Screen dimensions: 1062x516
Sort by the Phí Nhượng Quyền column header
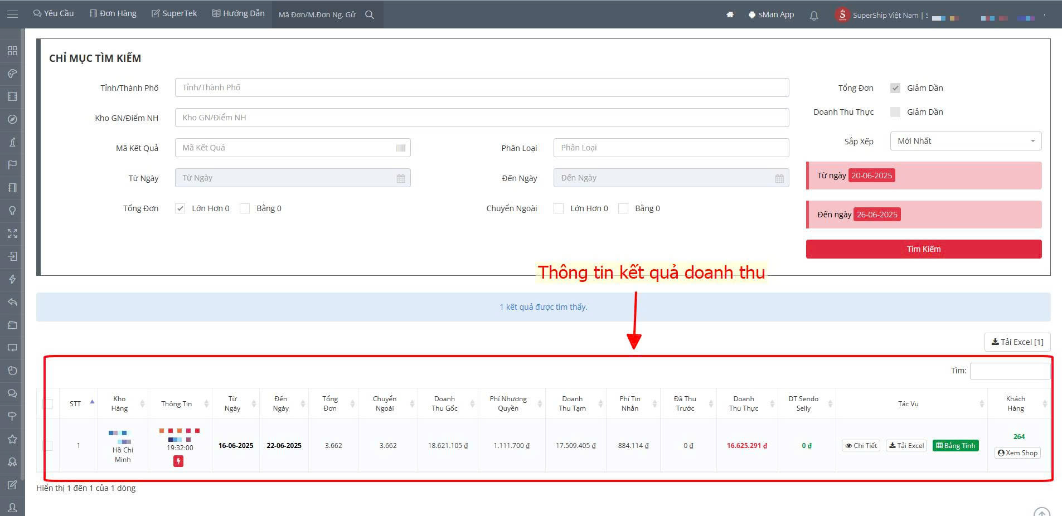coord(512,404)
